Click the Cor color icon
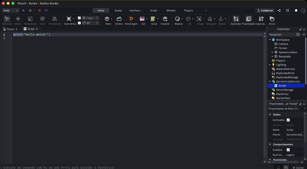Screen dimensions: 307x169 click(x=188, y=19)
